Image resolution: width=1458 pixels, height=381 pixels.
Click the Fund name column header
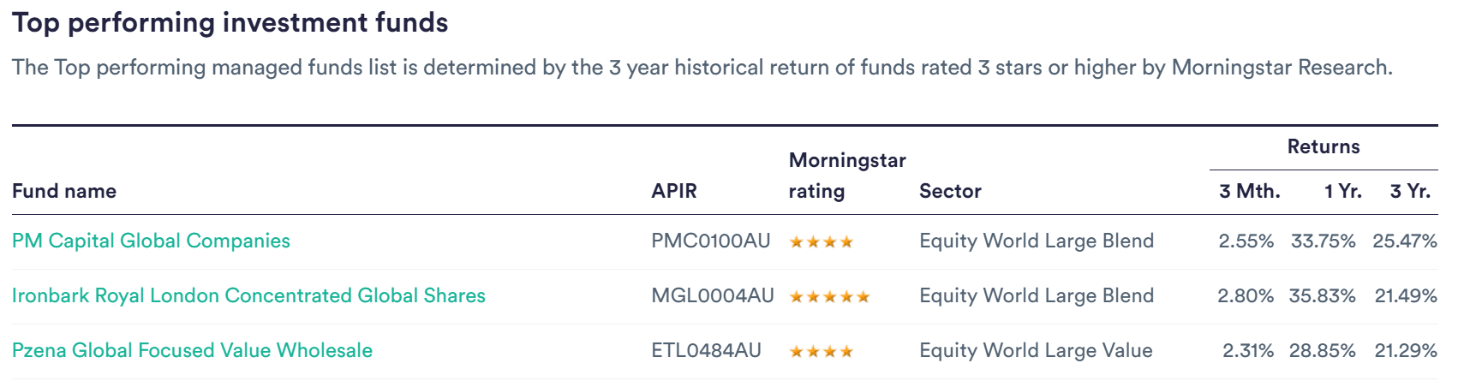64,191
